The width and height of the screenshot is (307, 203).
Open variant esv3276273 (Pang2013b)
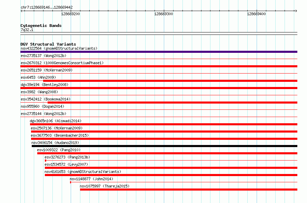[x=67, y=157]
